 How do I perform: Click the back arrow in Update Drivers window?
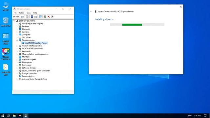[91, 11]
